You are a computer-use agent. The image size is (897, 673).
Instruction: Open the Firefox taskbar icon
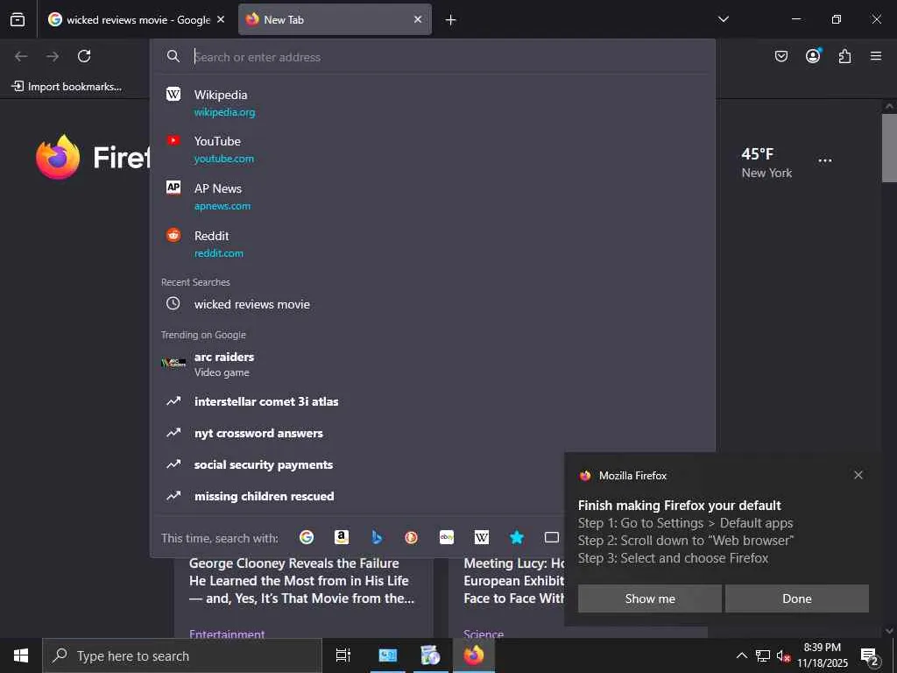point(474,655)
